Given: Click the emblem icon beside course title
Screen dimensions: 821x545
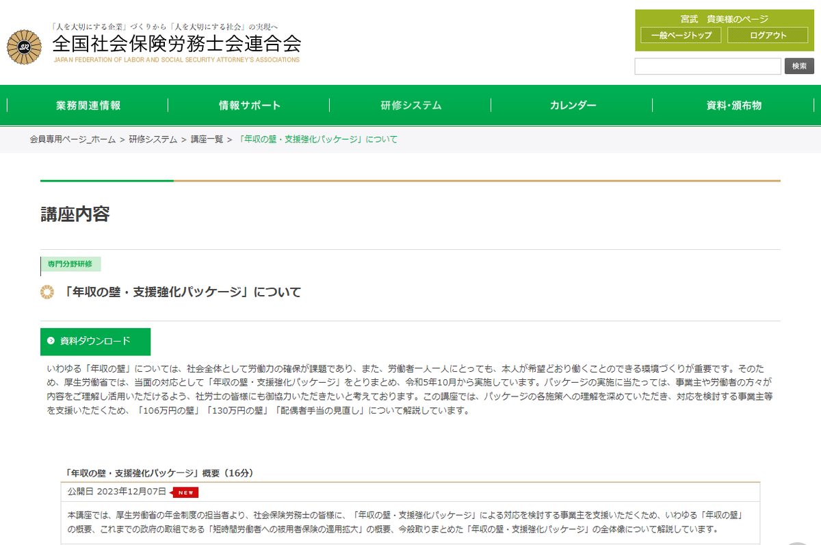Looking at the screenshot, I should coord(47,292).
